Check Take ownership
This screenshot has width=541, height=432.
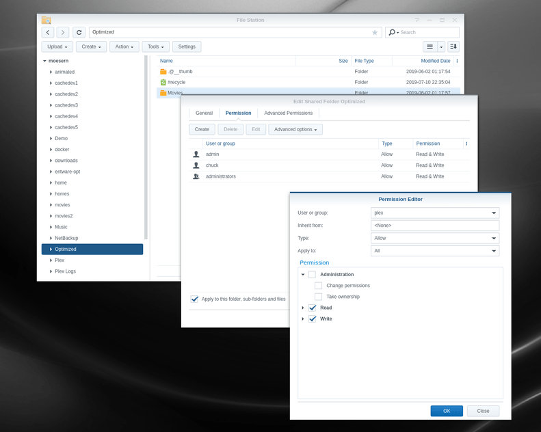point(319,297)
